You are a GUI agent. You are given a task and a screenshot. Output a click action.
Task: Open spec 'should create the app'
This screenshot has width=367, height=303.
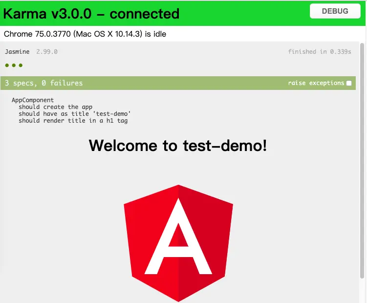click(56, 107)
